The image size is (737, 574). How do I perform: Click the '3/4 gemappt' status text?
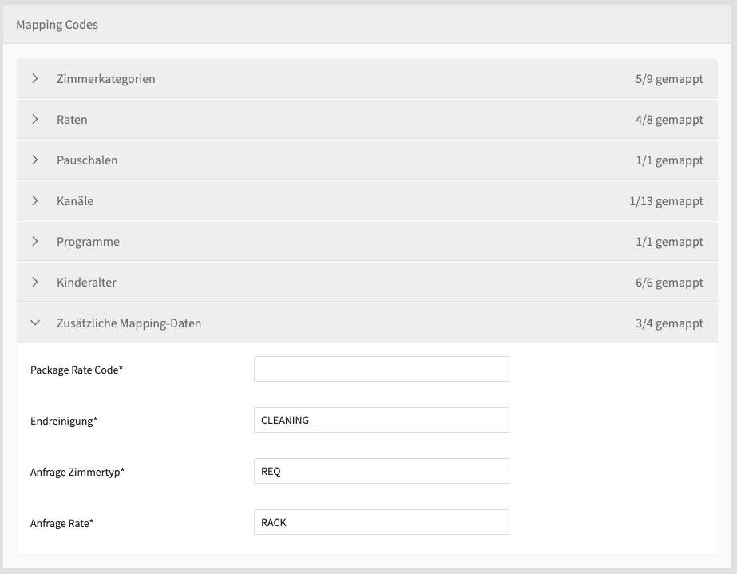[x=669, y=323]
